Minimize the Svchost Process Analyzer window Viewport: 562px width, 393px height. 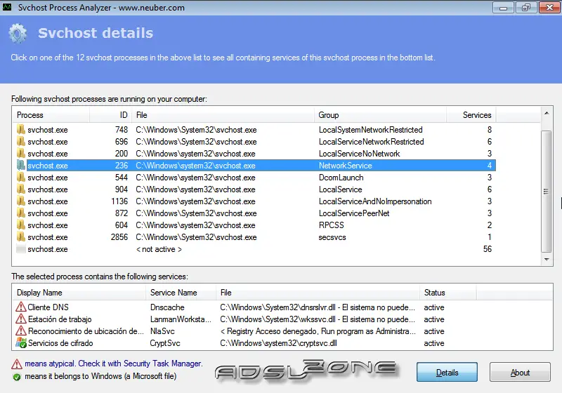click(x=503, y=8)
